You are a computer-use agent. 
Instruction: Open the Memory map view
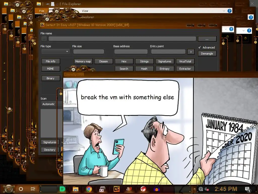(x=83, y=61)
